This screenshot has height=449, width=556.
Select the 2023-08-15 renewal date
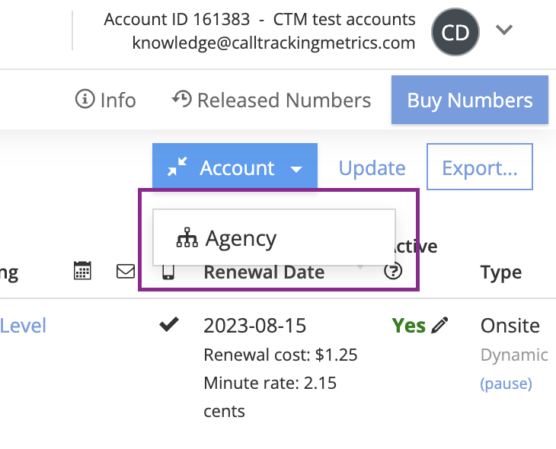point(254,326)
